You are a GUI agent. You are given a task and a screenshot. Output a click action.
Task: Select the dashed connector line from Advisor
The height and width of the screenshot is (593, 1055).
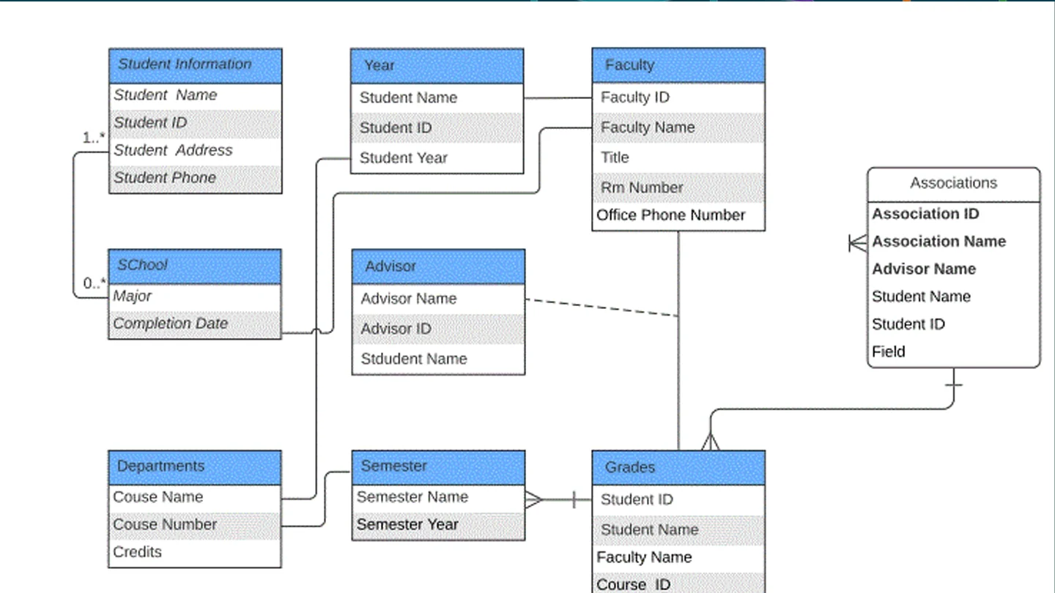[x=602, y=307]
